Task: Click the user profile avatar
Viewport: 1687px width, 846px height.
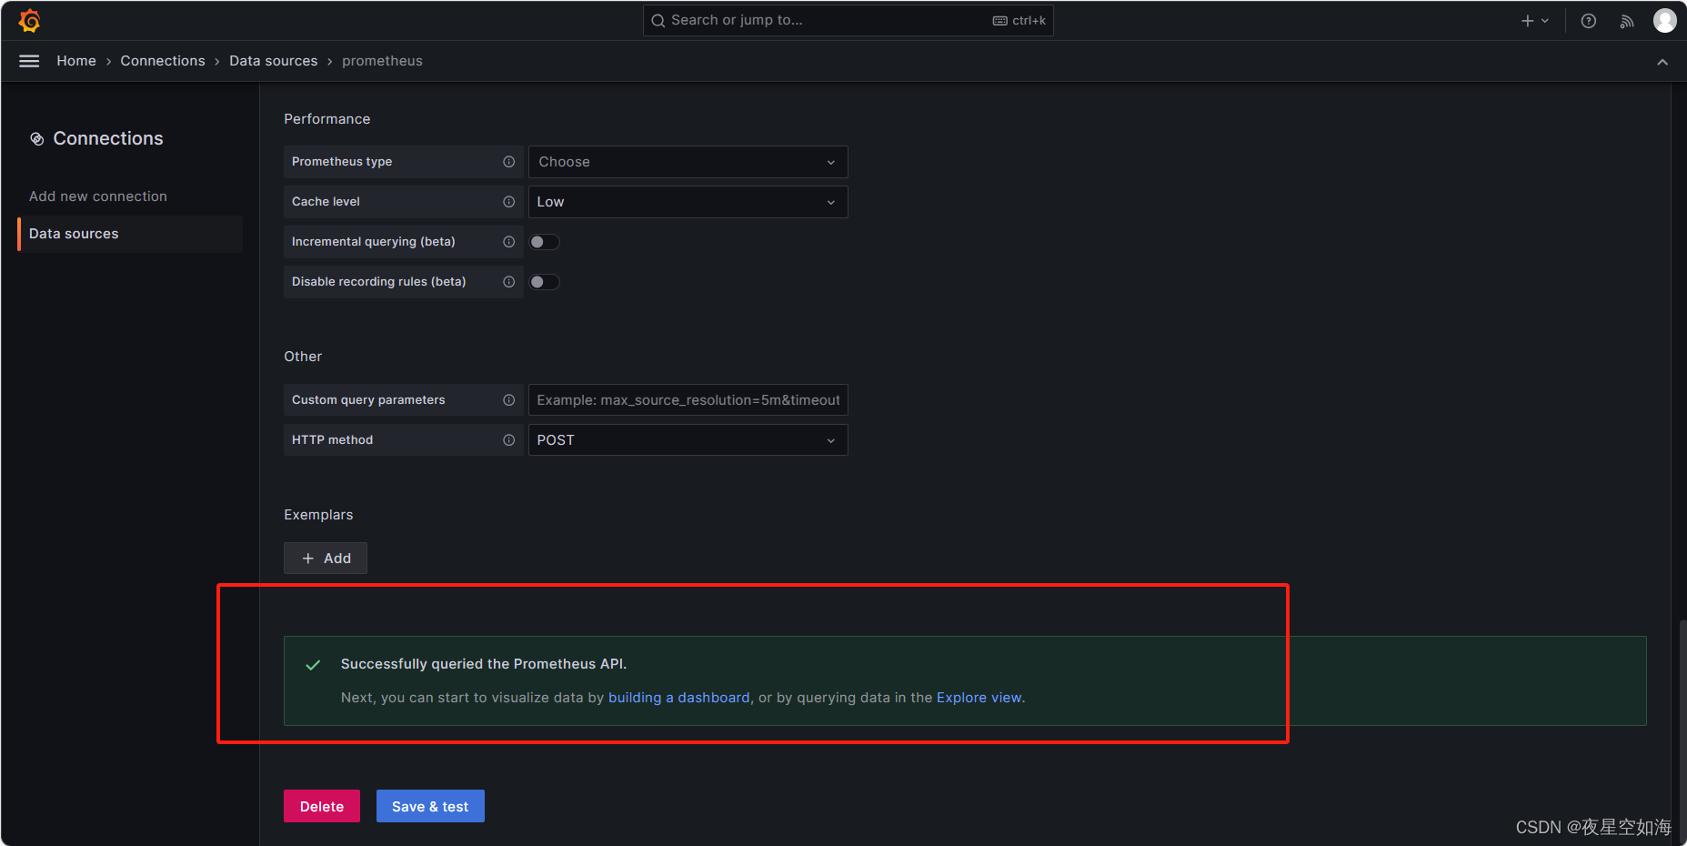Action: click(1664, 21)
